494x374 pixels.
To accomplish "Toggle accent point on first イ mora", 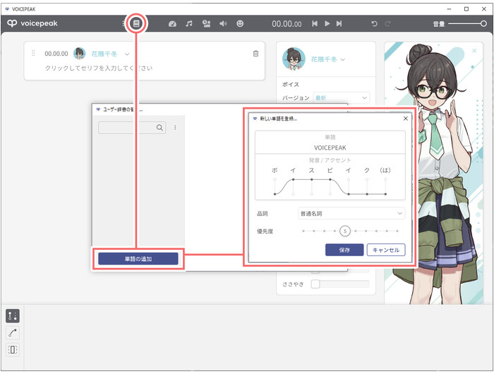I will click(293, 179).
